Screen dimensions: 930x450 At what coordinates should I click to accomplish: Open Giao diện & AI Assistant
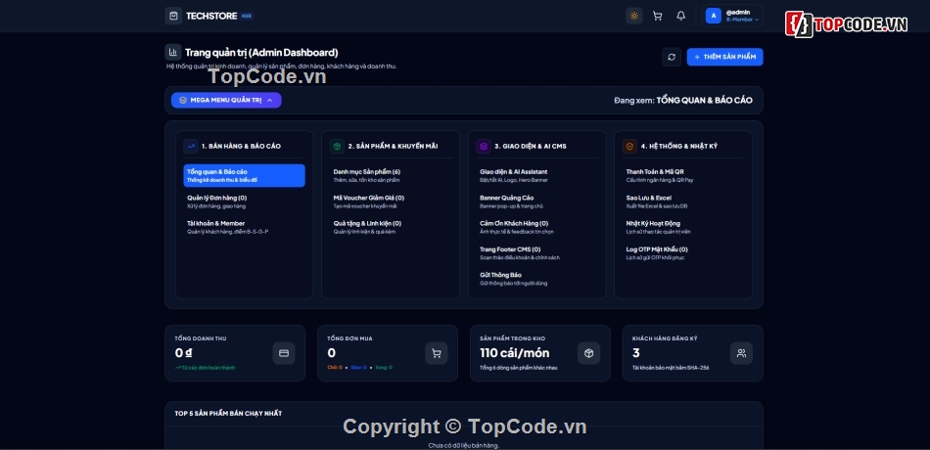pyautogui.click(x=536, y=175)
